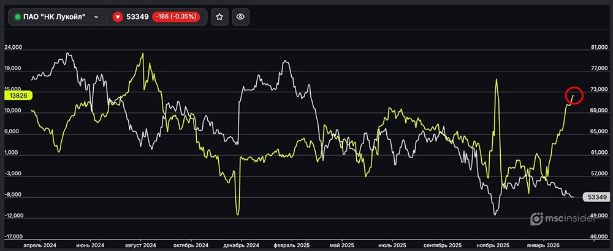Toggle visibility with the eye icon

[241, 16]
